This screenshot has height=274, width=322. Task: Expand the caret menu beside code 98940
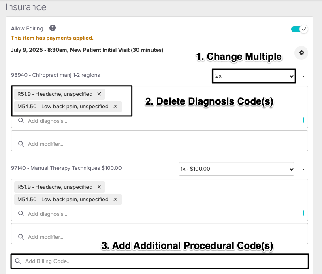pos(303,76)
